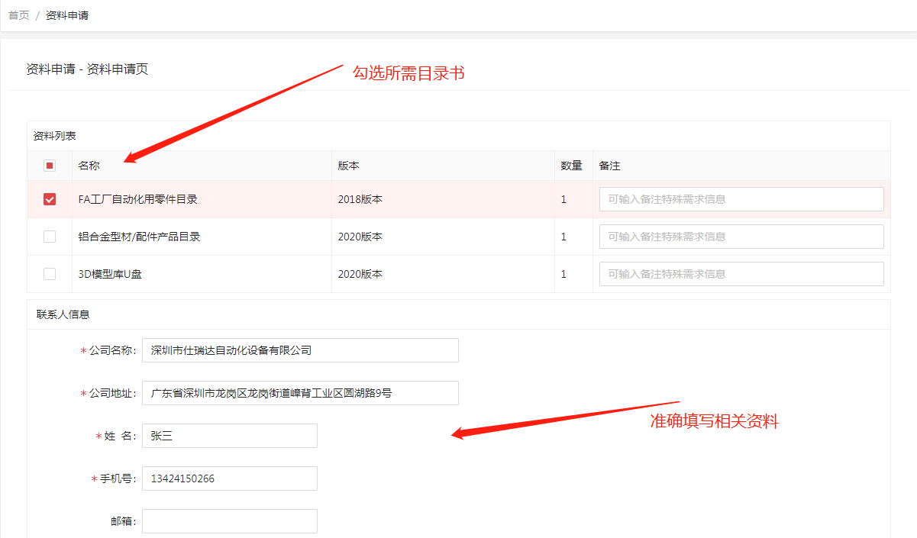Screen dimensions: 917x538
Task: Click the 资料申请 breadcrumb item
Action: 67,15
